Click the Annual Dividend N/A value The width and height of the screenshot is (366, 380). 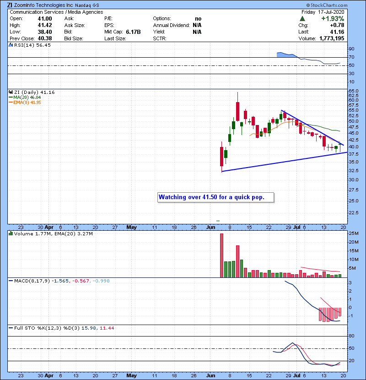[x=197, y=25]
